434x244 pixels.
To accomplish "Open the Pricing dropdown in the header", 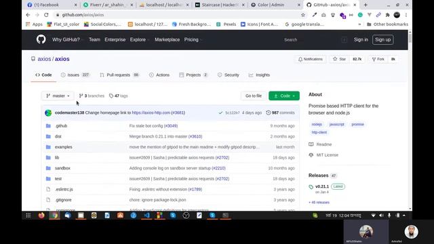I will [x=193, y=39].
